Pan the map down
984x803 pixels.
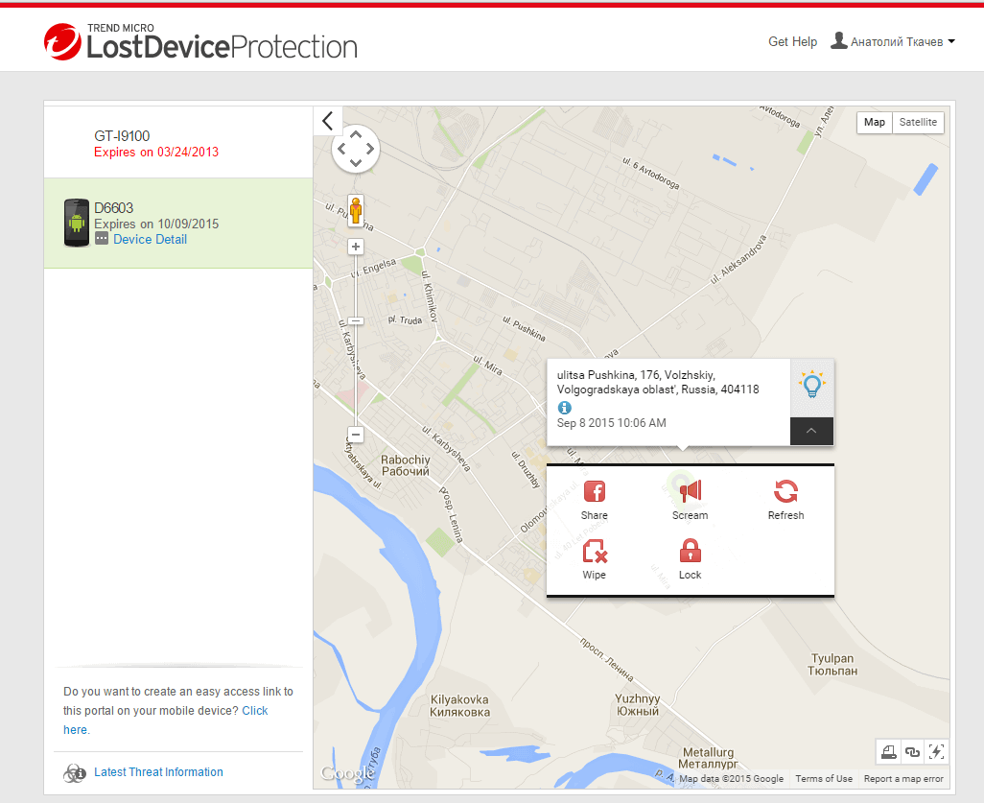coord(356,163)
